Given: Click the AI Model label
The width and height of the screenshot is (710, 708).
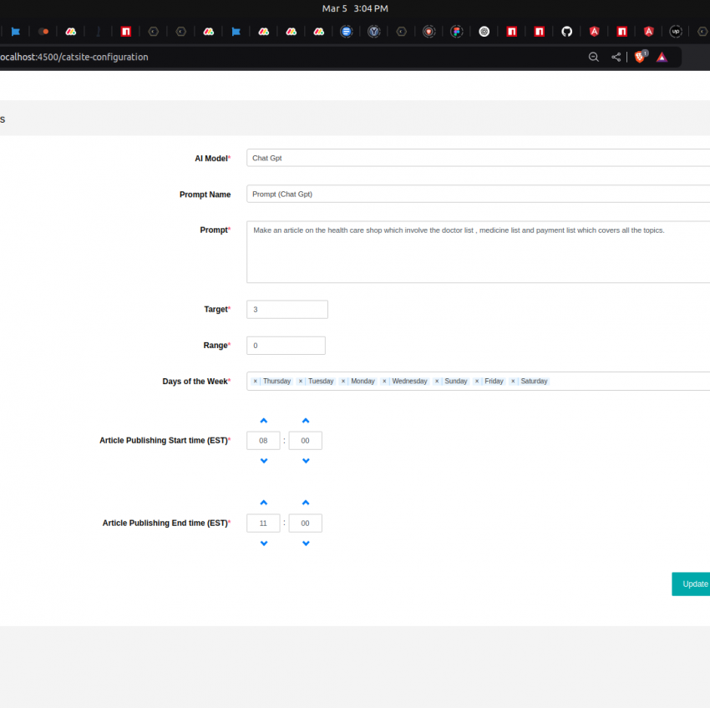Looking at the screenshot, I should (212, 159).
